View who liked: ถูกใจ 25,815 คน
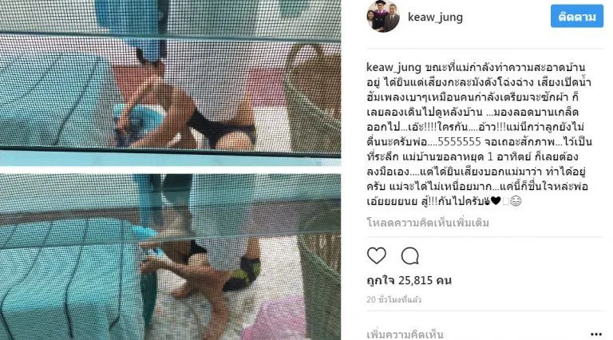The height and width of the screenshot is (340, 613). tap(409, 280)
